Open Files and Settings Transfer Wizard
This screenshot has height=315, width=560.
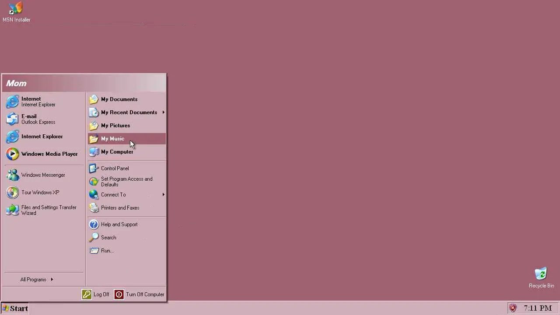pyautogui.click(x=43, y=210)
